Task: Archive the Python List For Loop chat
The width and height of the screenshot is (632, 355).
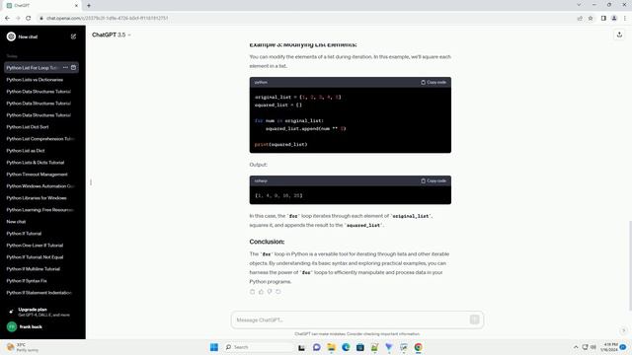Action: click(x=73, y=68)
